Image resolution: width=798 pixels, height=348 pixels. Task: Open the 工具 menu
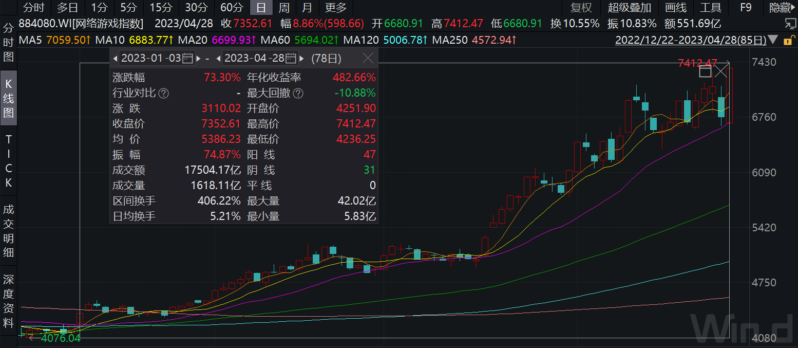click(x=711, y=7)
